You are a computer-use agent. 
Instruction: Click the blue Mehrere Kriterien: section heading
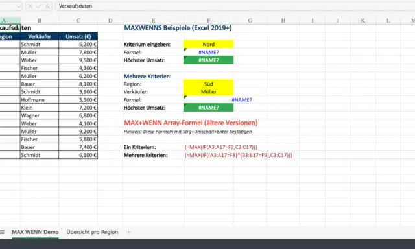pyautogui.click(x=148, y=77)
